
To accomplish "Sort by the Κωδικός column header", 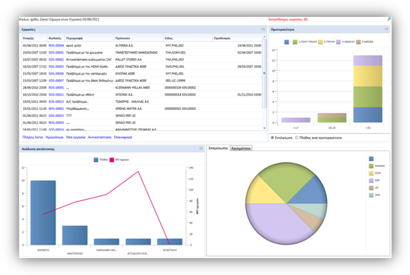I will (x=55, y=38).
